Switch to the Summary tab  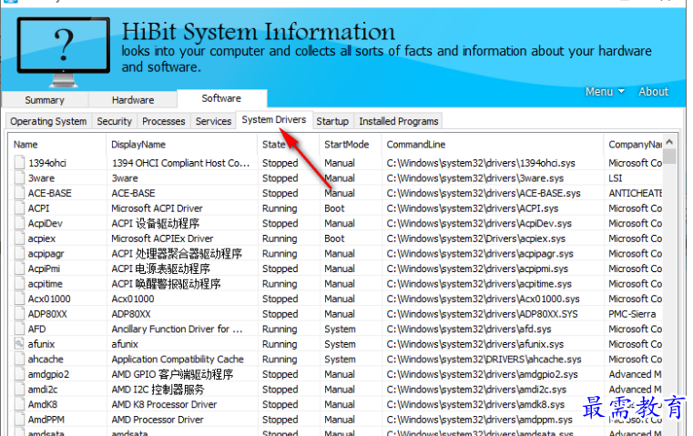[x=45, y=100]
